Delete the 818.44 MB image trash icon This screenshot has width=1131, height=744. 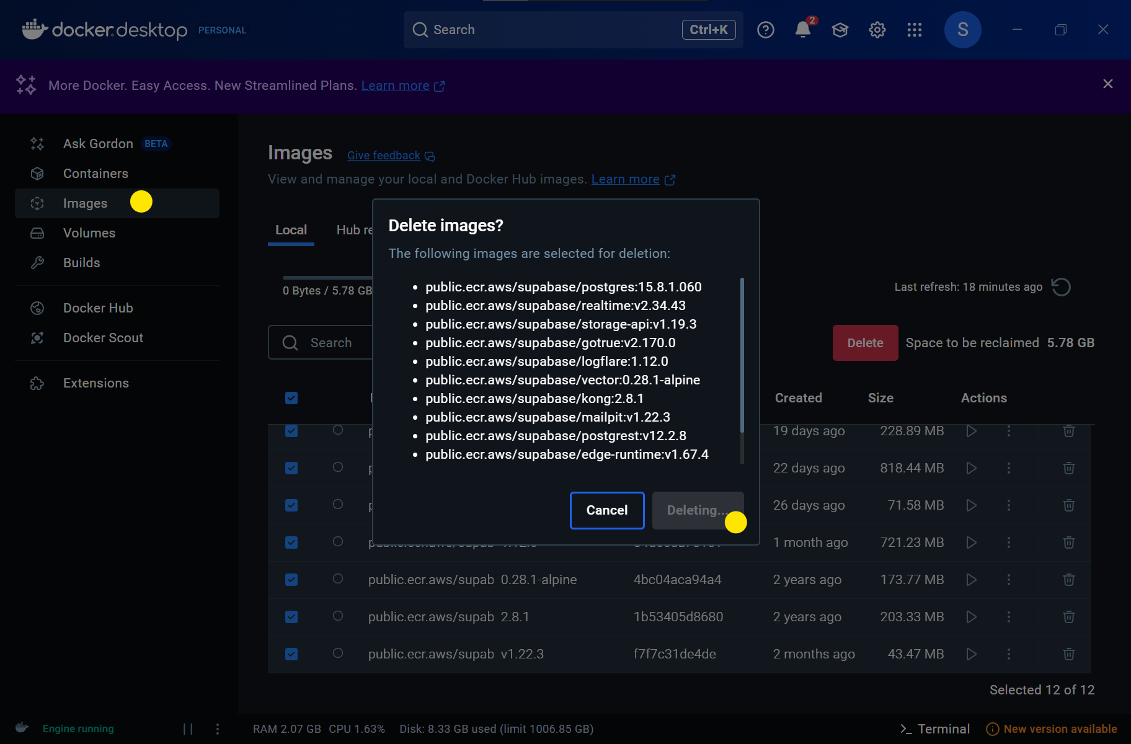(x=1069, y=468)
